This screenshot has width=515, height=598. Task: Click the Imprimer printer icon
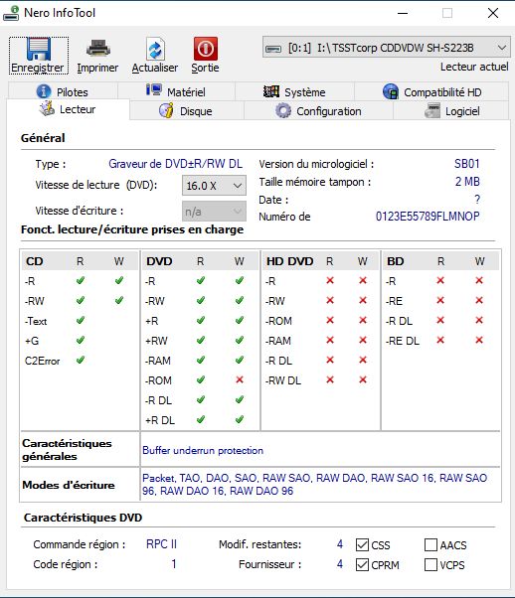(x=98, y=48)
